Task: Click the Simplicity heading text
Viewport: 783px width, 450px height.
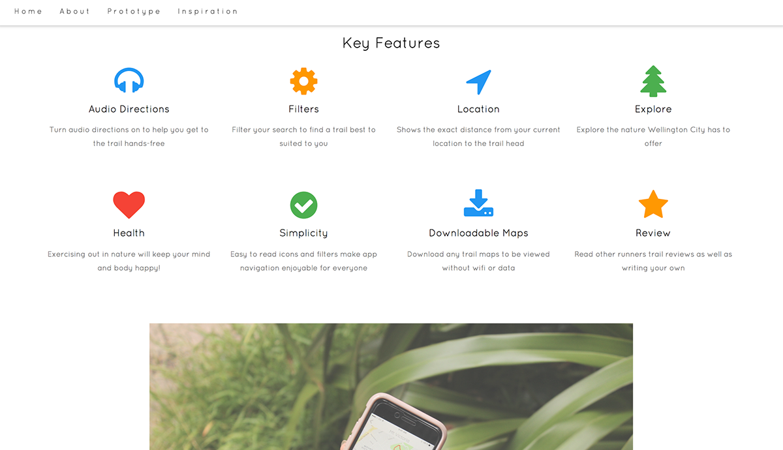Action: [303, 233]
